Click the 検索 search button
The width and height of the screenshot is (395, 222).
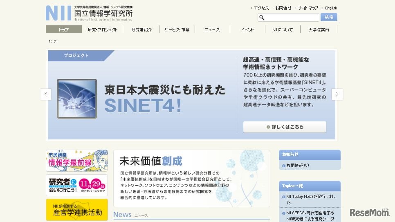pos(329,17)
